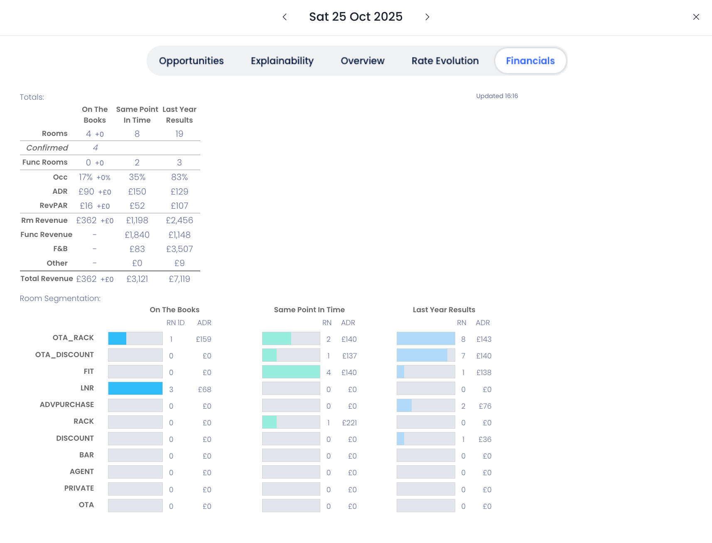Click the Confirmed row in Totals
Viewport: 712px width, 543px height.
[x=47, y=148]
